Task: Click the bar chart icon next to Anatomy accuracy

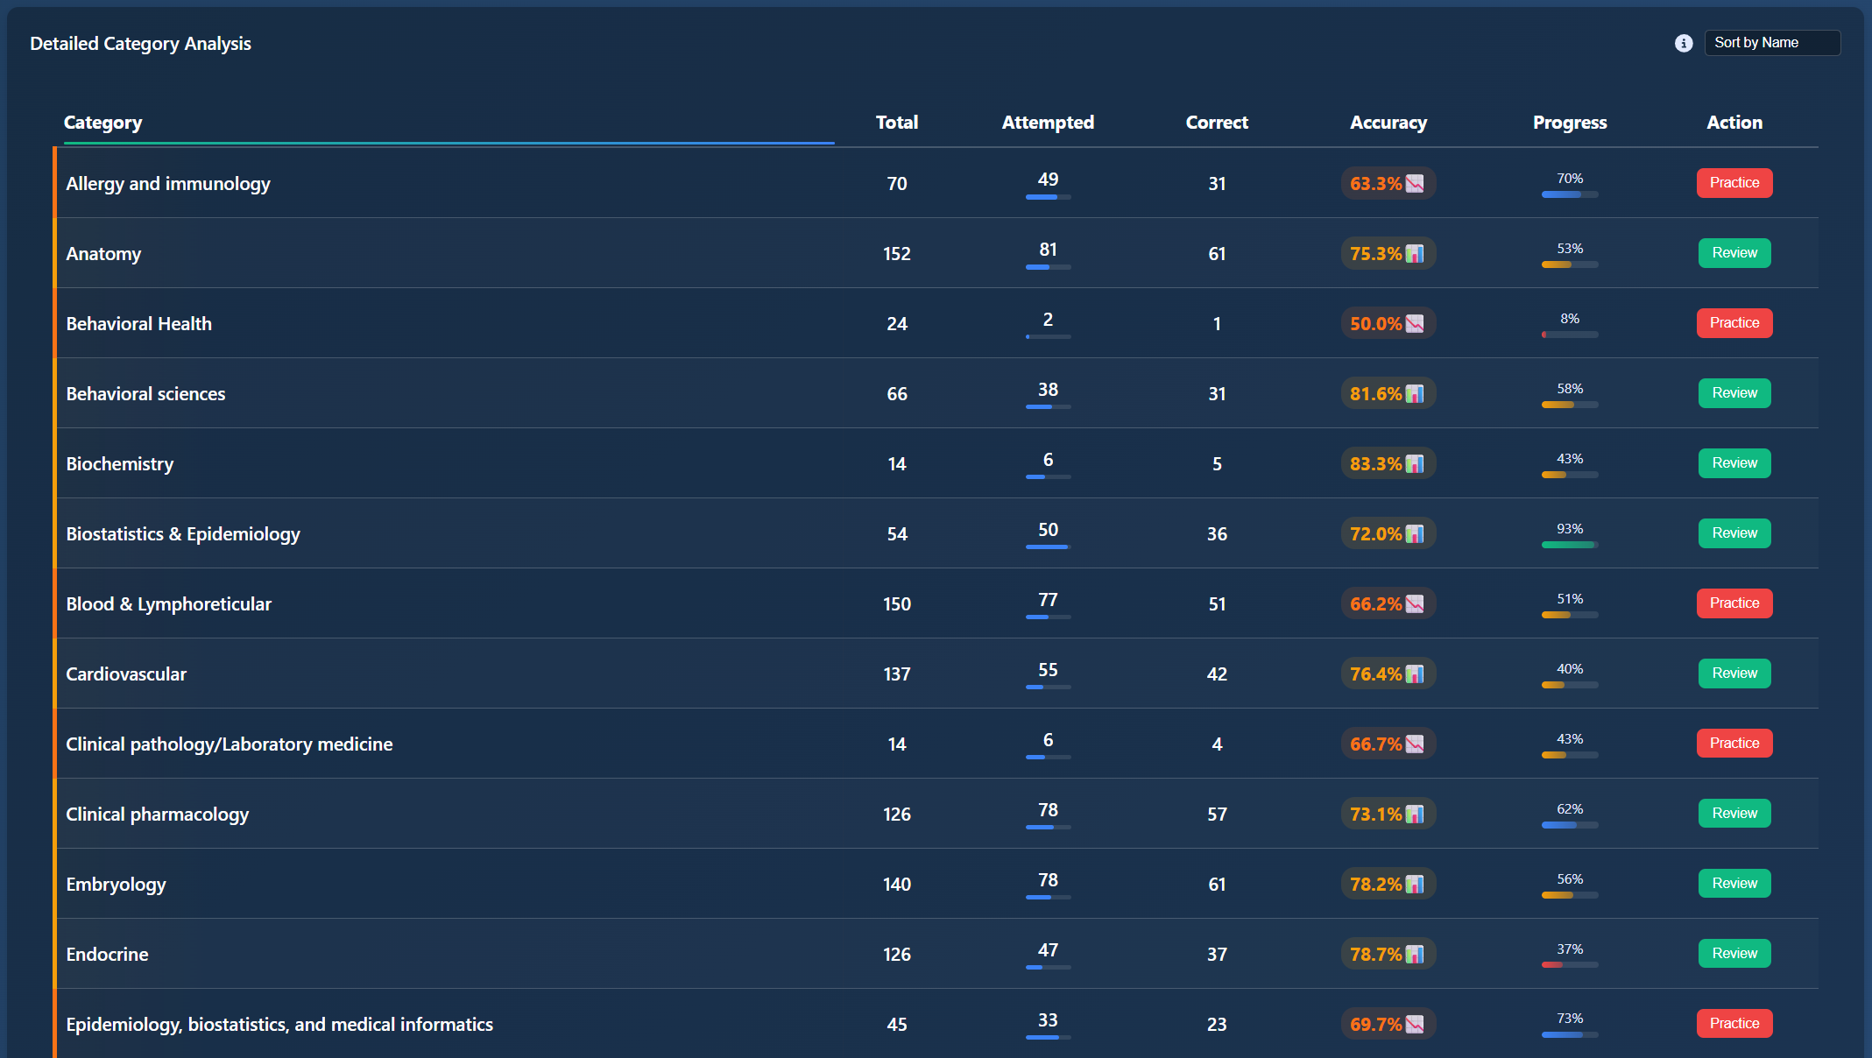Action: click(x=1415, y=253)
